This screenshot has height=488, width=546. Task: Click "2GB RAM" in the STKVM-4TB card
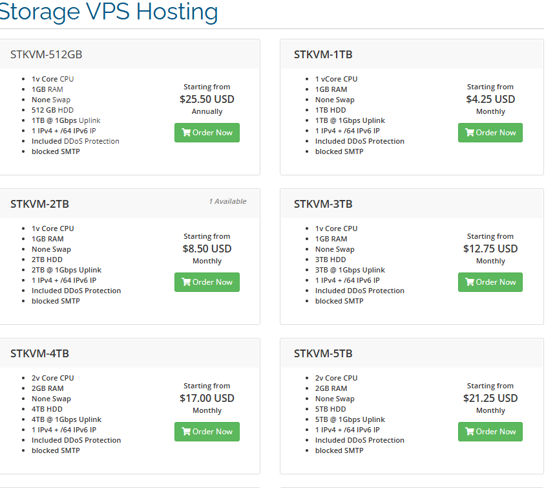point(48,388)
